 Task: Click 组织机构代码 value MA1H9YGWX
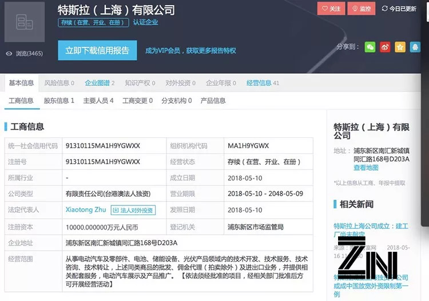[x=248, y=146]
